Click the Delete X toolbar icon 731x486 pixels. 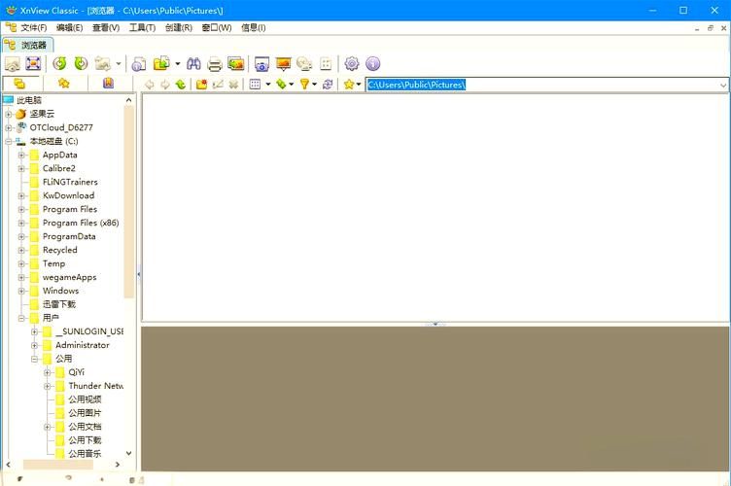pyautogui.click(x=233, y=85)
